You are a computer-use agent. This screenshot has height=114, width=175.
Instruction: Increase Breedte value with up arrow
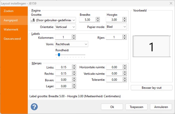click(98, 18)
